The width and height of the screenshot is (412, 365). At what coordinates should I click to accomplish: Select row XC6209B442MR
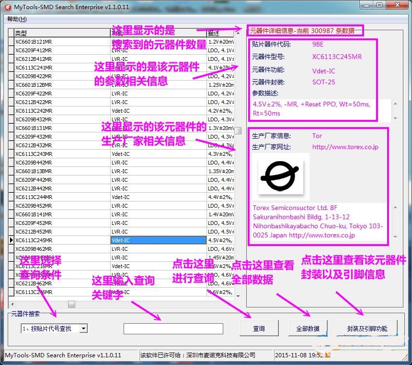click(121, 163)
